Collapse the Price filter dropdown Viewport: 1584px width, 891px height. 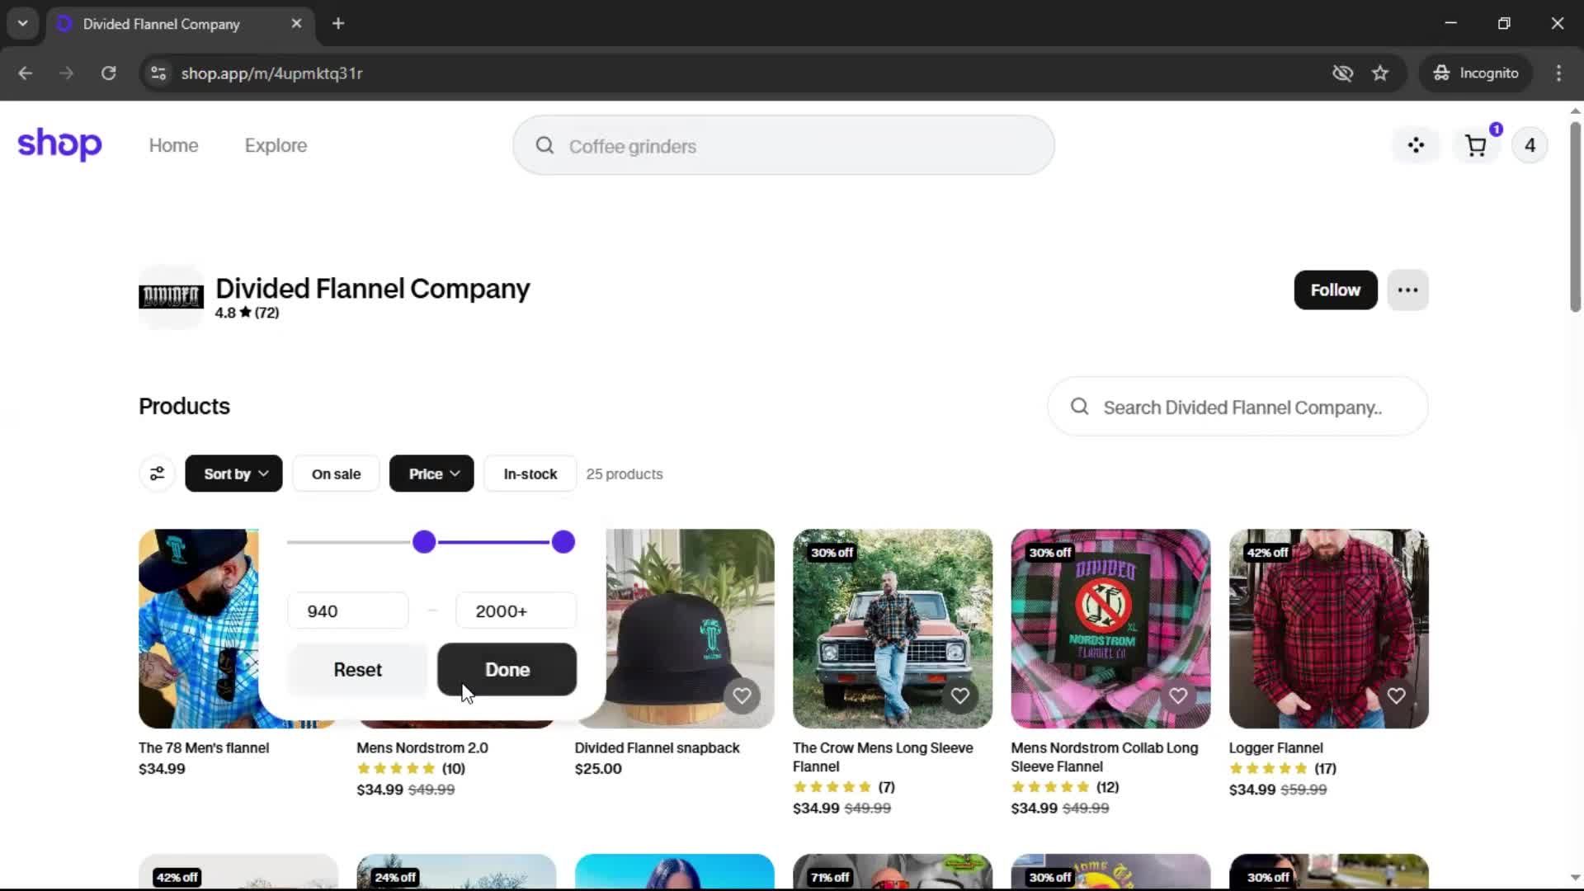[431, 474]
